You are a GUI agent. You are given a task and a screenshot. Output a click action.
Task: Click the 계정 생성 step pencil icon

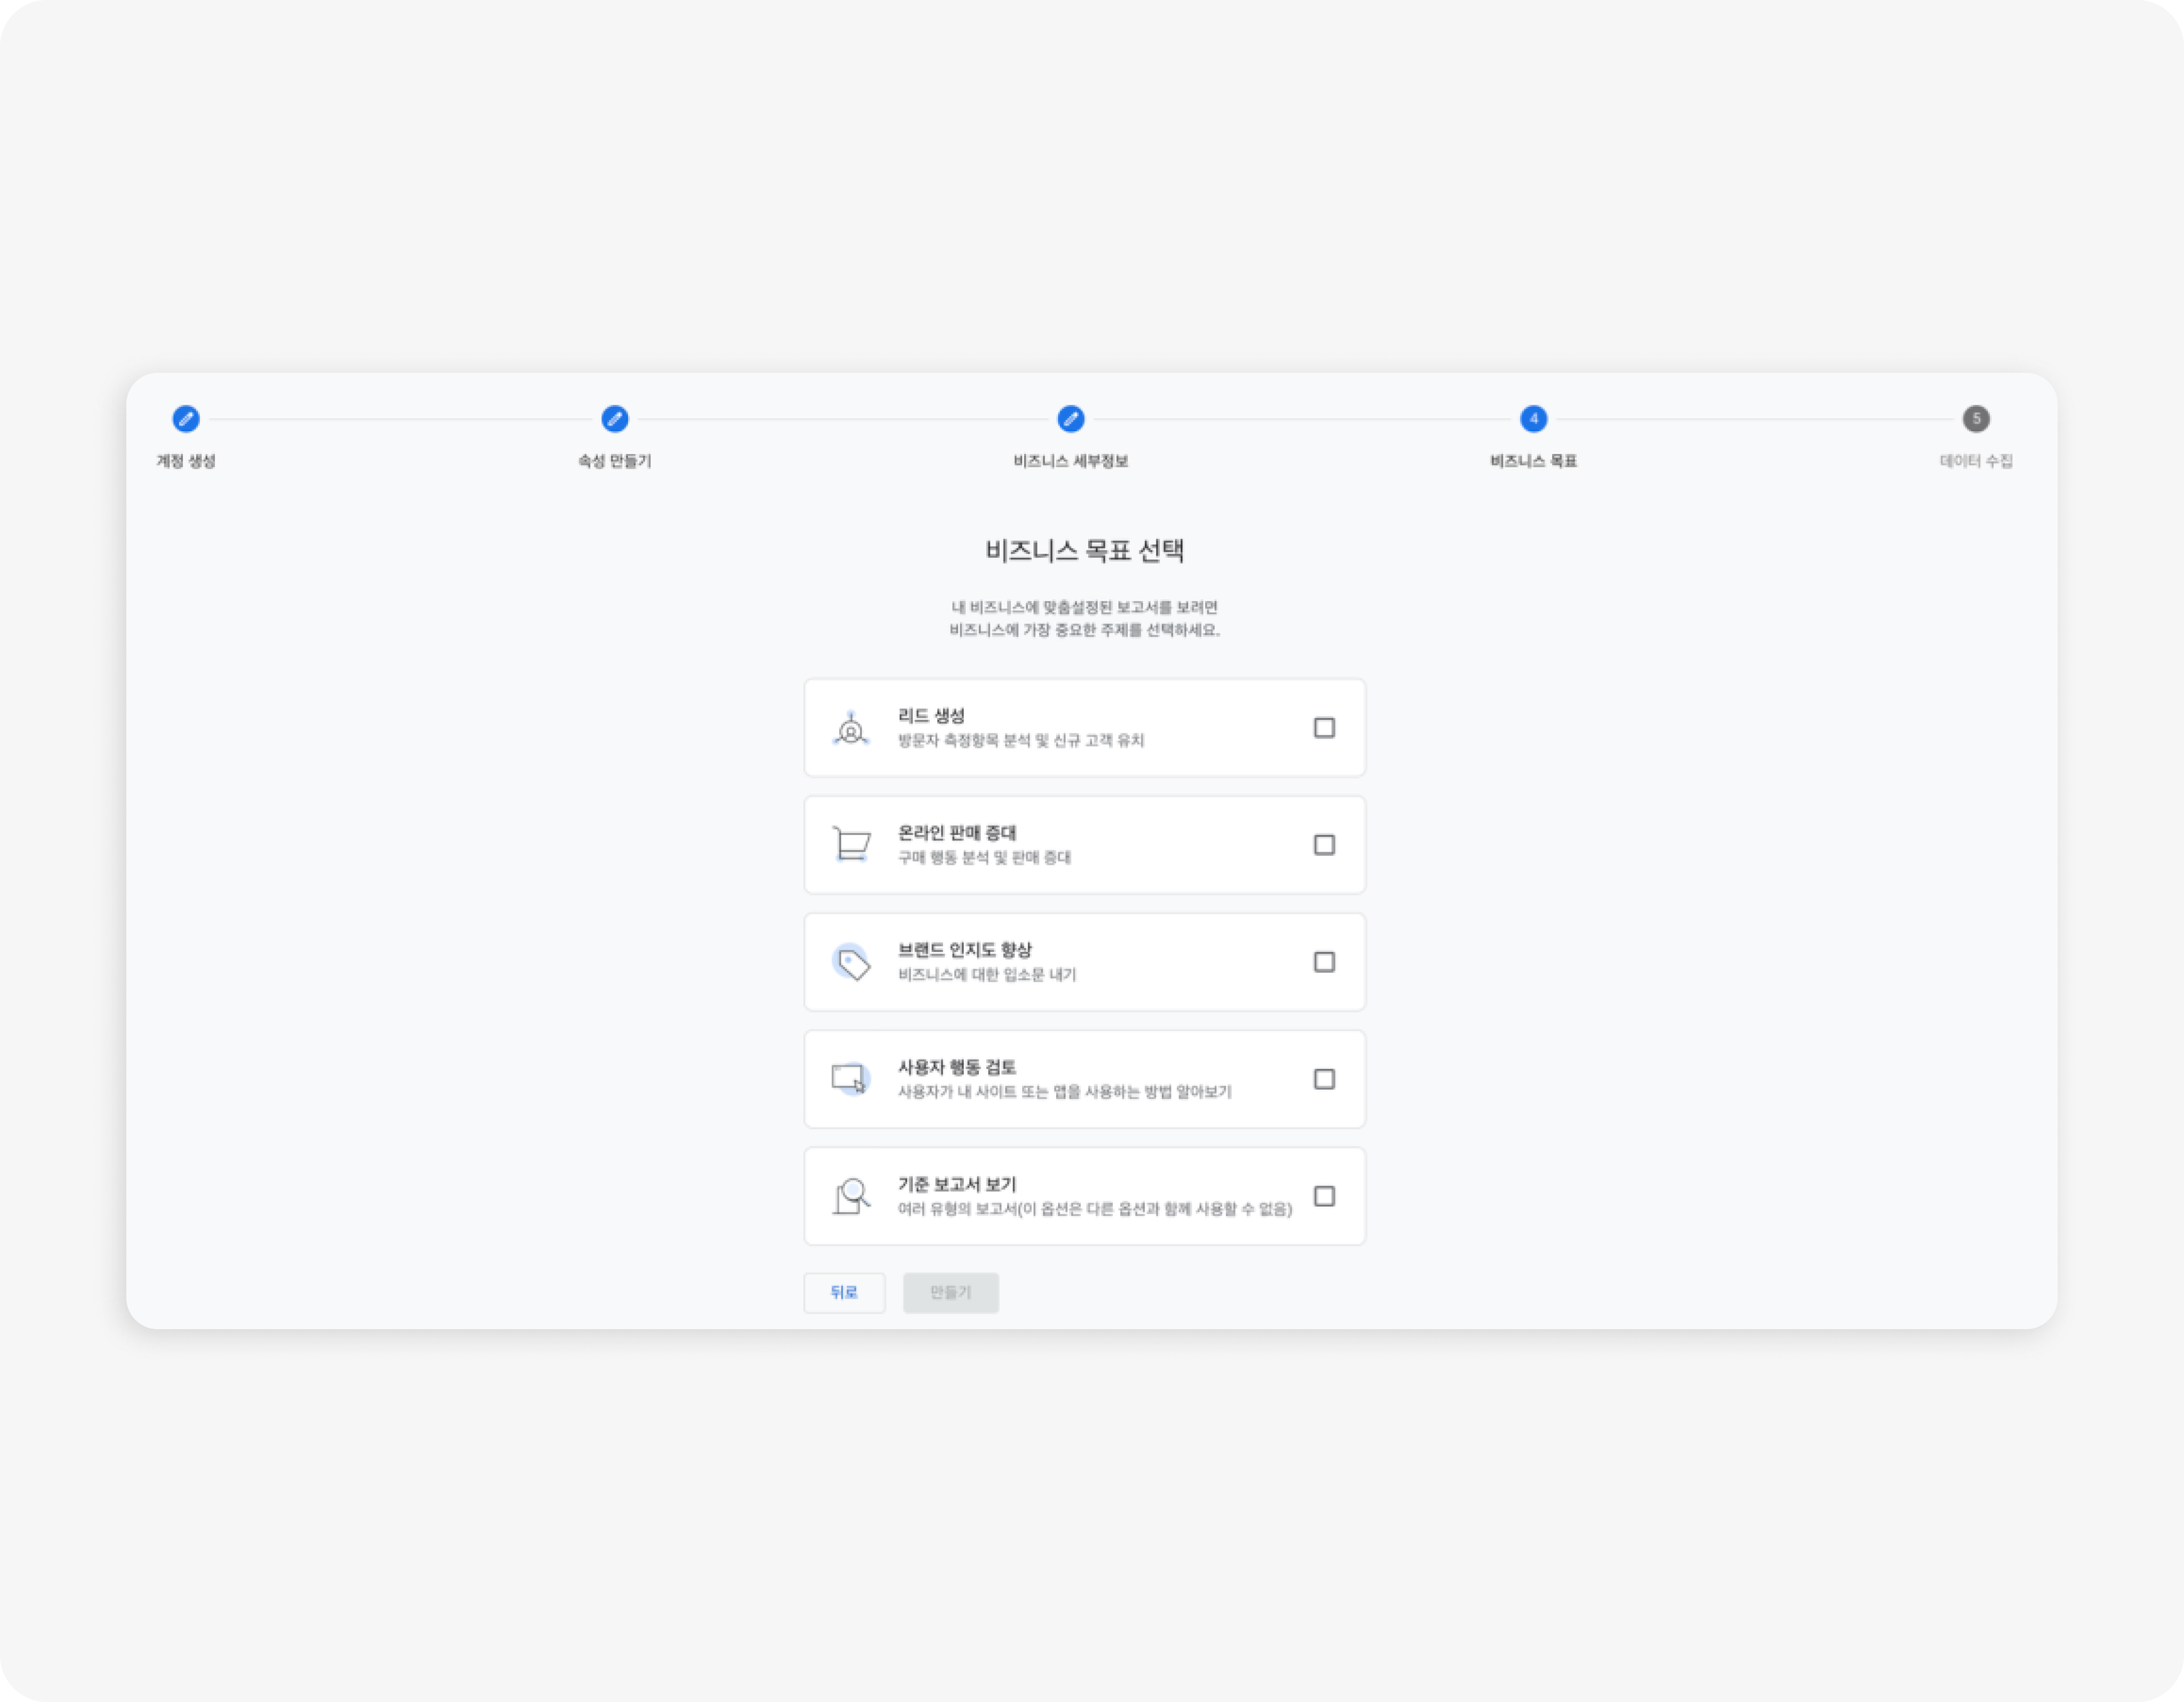pyautogui.click(x=186, y=419)
